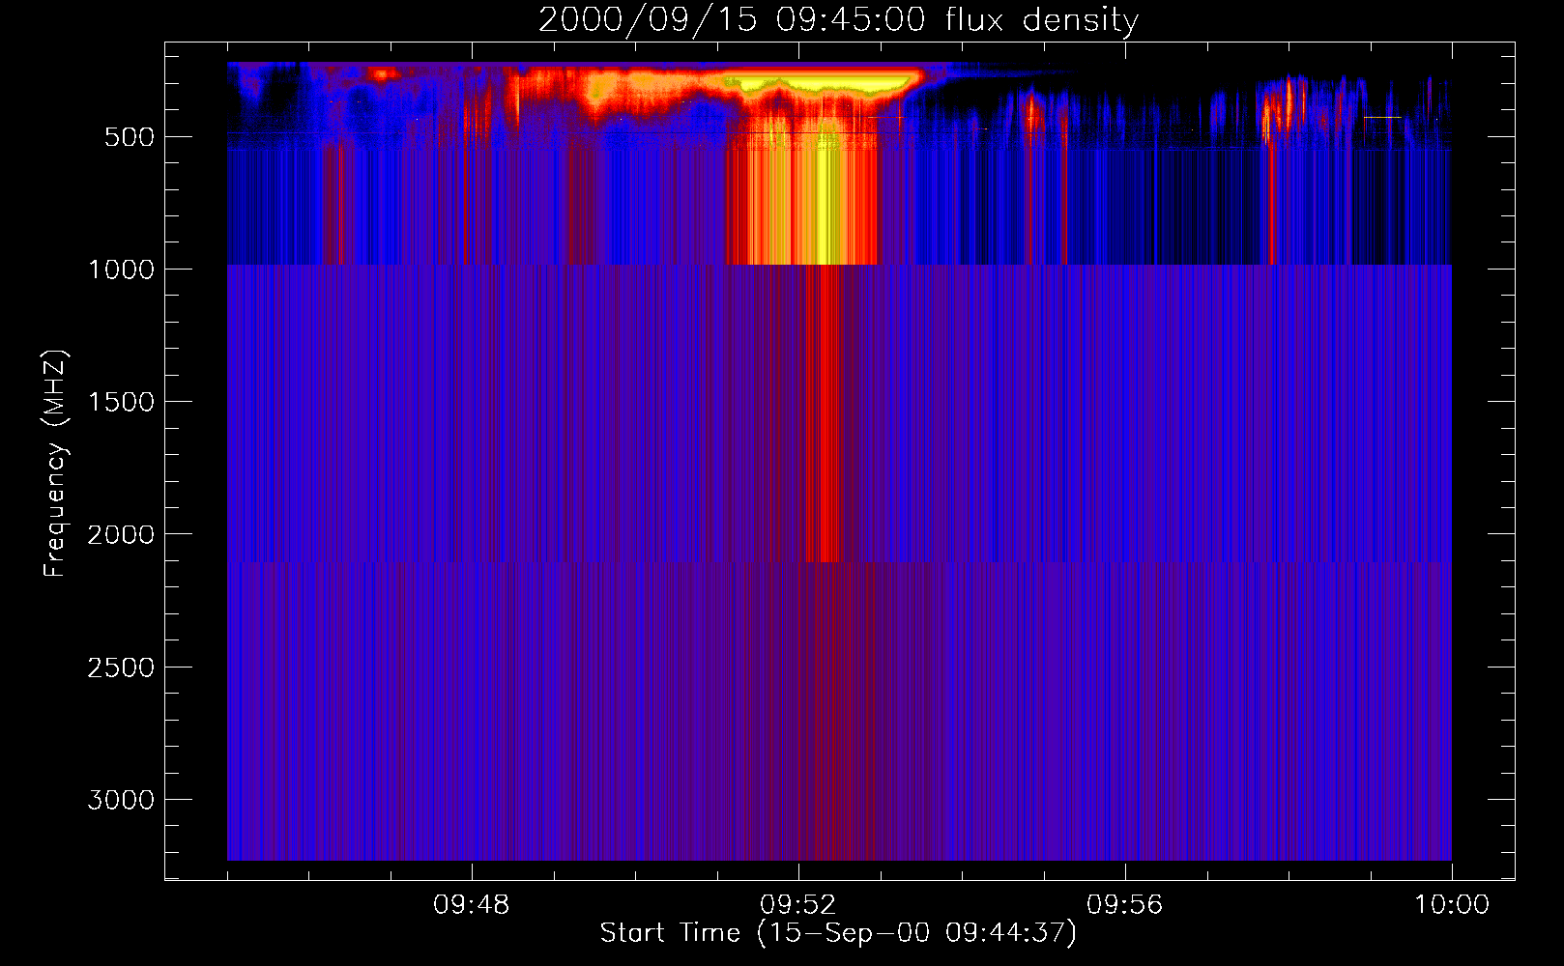Select the 09:56 time tick label
1564x966 pixels.
[x=1124, y=905]
